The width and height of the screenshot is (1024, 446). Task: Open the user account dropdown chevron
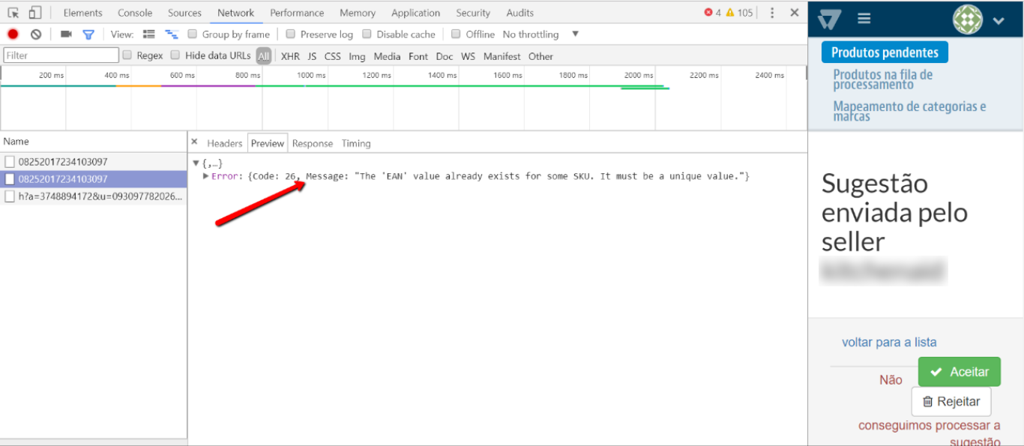pos(999,21)
